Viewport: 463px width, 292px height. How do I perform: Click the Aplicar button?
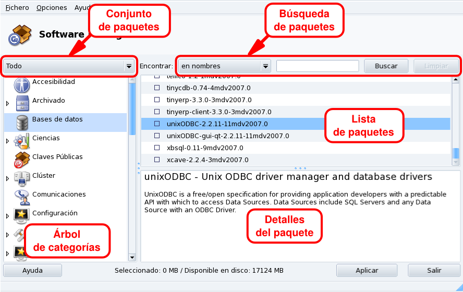pos(367,271)
